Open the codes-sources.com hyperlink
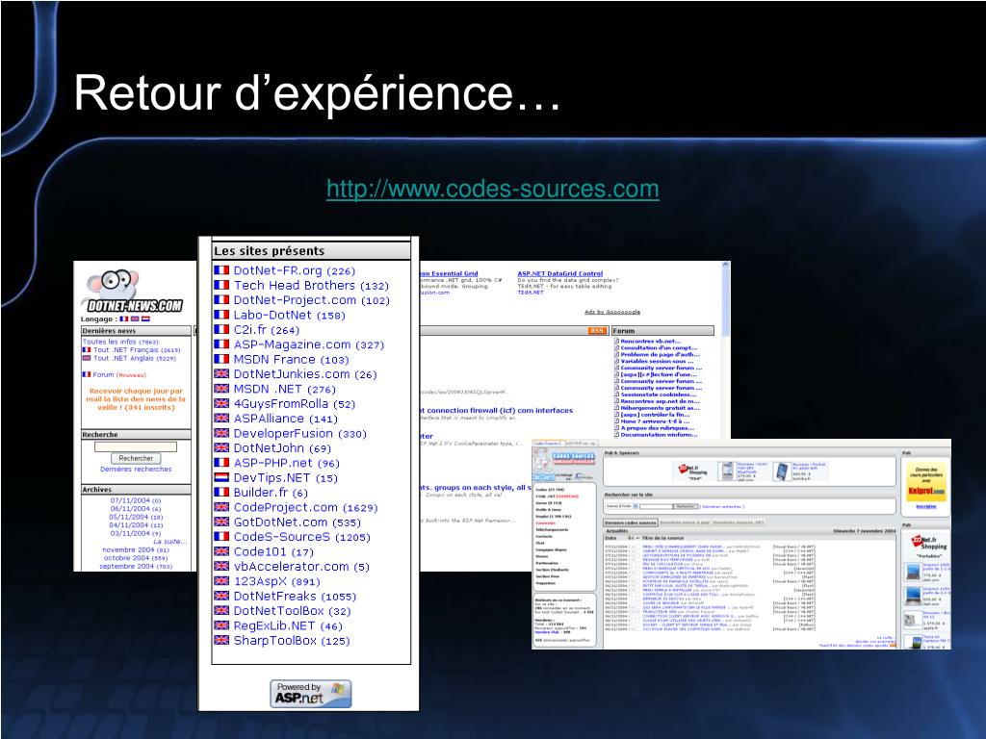The height and width of the screenshot is (739, 986). click(492, 189)
